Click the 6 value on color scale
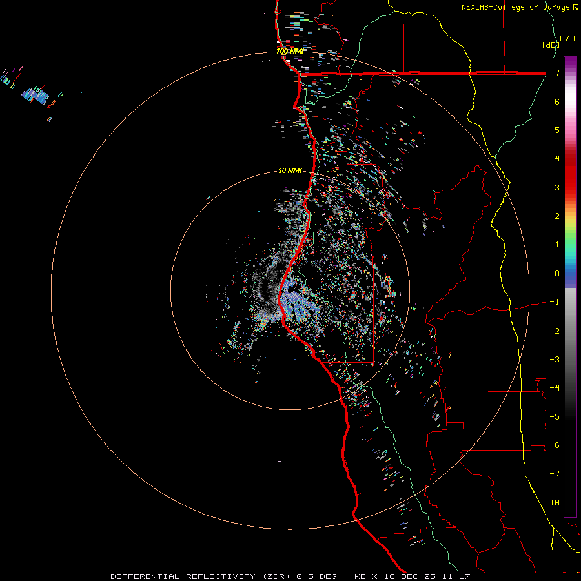Viewport: 581px width, 581px height. point(557,101)
